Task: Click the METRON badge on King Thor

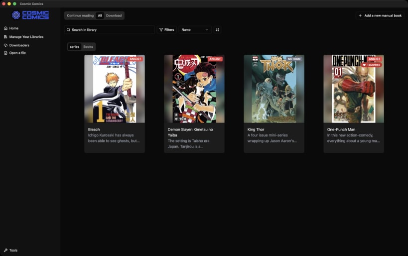Action: click(294, 59)
